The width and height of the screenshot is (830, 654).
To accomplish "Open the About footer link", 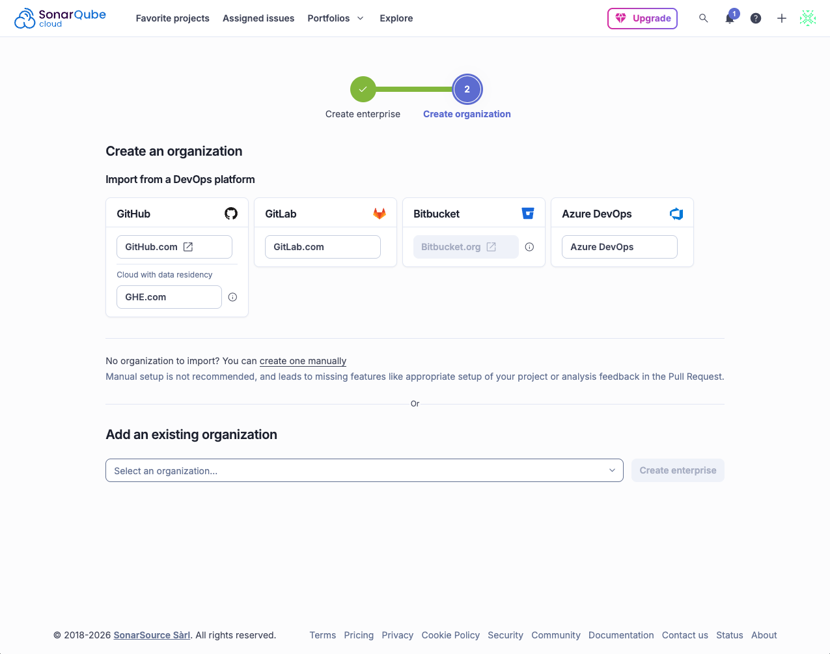I will click(x=764, y=635).
